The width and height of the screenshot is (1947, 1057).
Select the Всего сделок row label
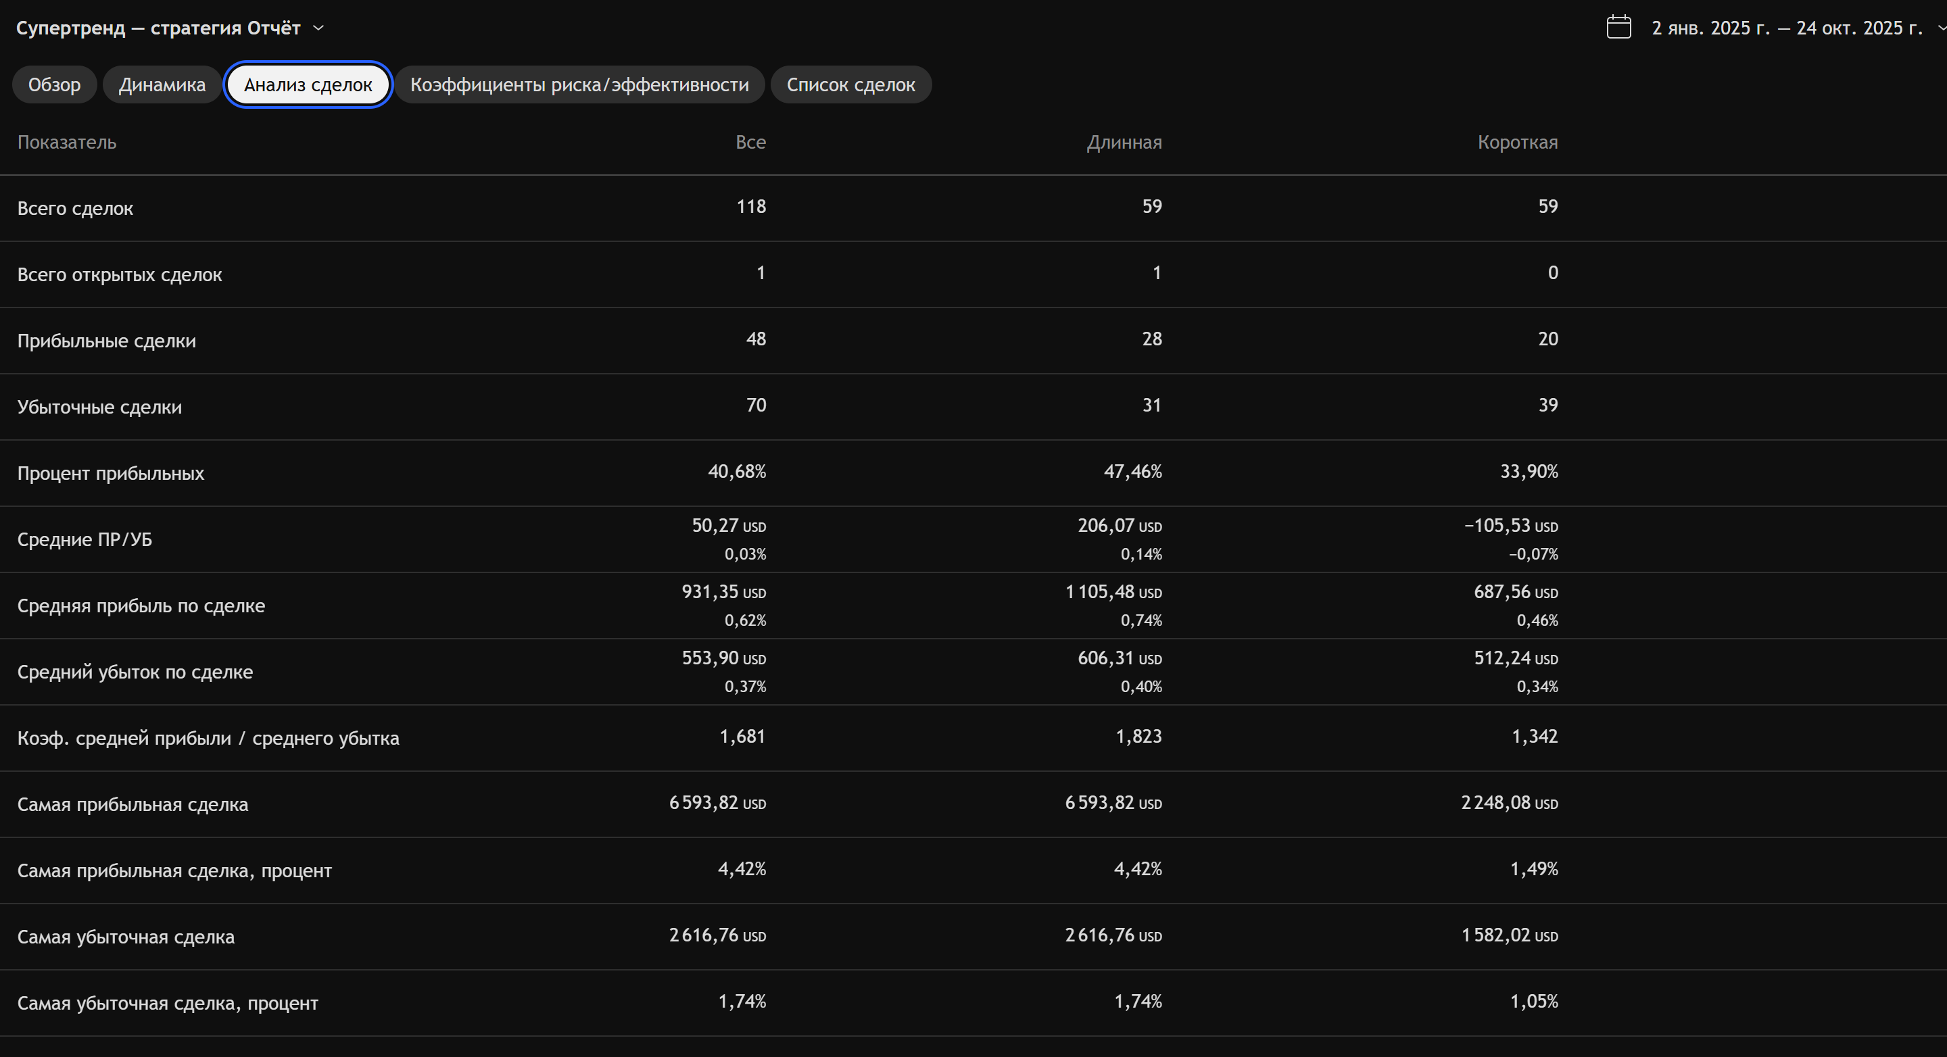click(x=75, y=209)
